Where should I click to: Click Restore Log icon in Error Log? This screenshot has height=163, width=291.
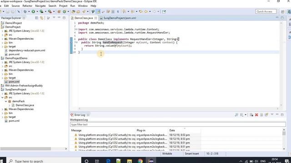266,115
